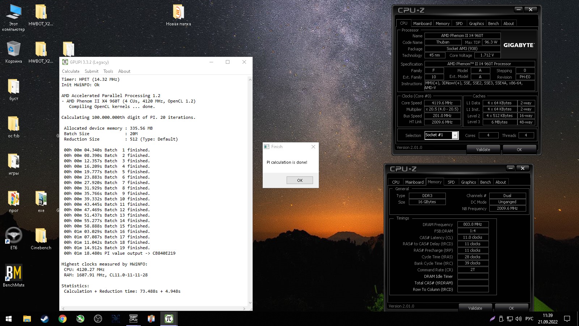Screen dimensions: 579x326
Task: Open GPUPI About menu
Action: click(x=124, y=71)
